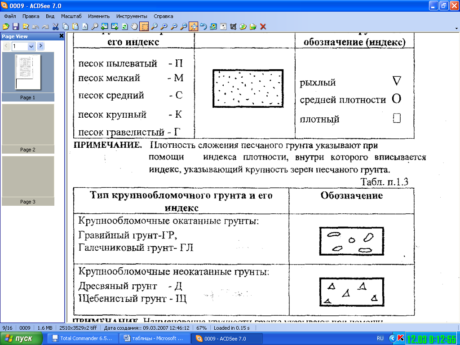
Task: Open the browser via folder-with-magnifier icon
Action: 26,27
